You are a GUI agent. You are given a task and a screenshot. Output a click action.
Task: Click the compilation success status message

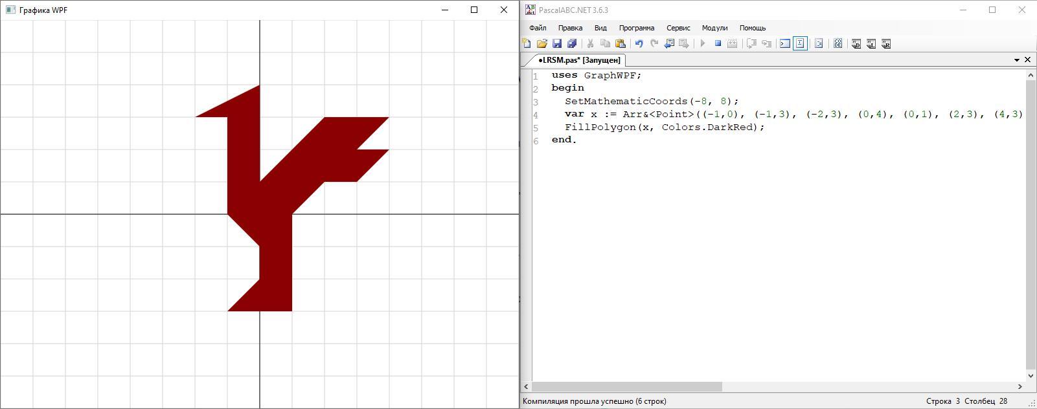point(595,401)
